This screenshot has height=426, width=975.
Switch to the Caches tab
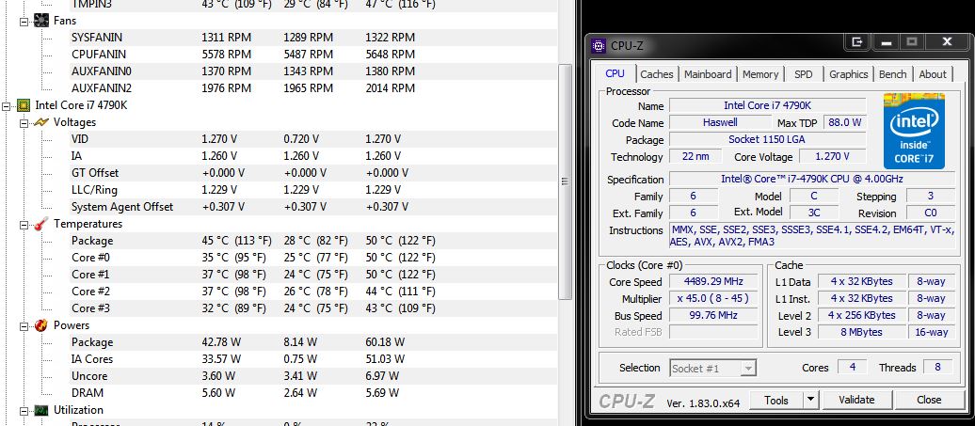tap(657, 74)
